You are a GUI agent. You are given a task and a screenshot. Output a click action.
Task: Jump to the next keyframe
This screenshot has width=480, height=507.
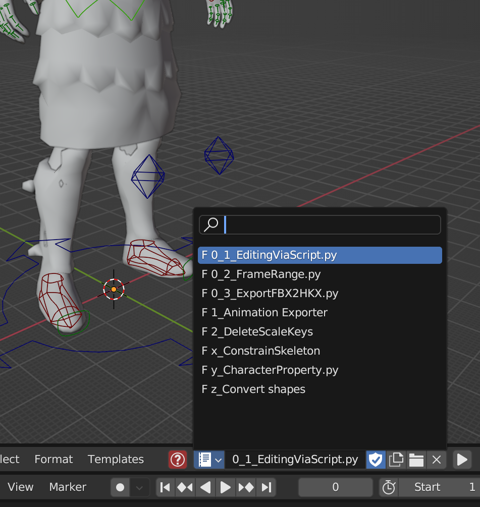246,487
